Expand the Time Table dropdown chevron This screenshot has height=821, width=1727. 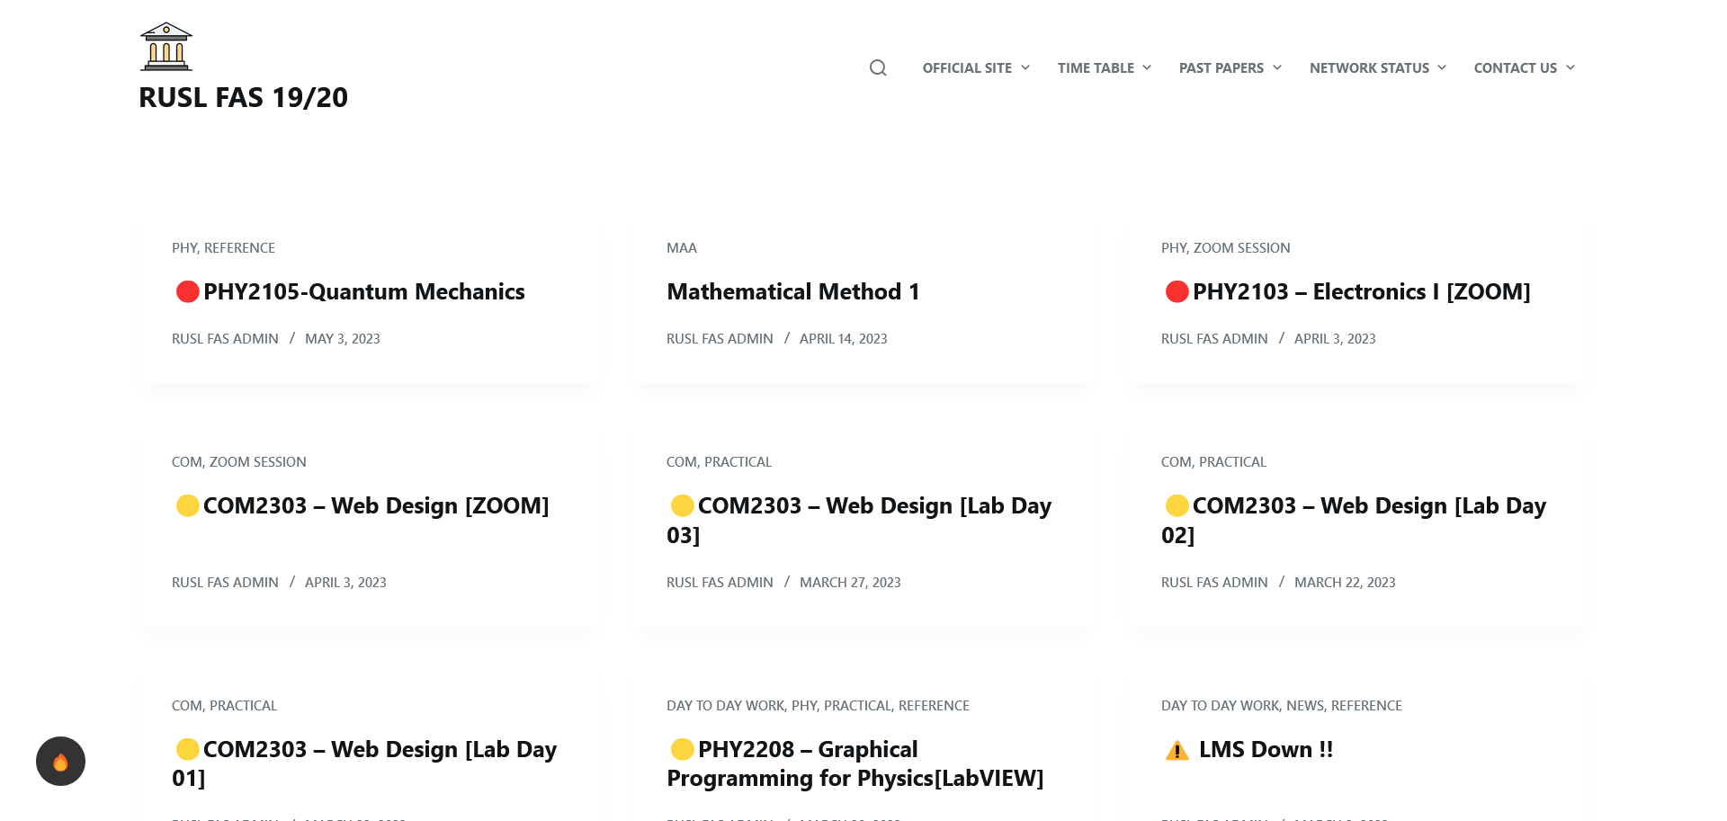pyautogui.click(x=1147, y=67)
